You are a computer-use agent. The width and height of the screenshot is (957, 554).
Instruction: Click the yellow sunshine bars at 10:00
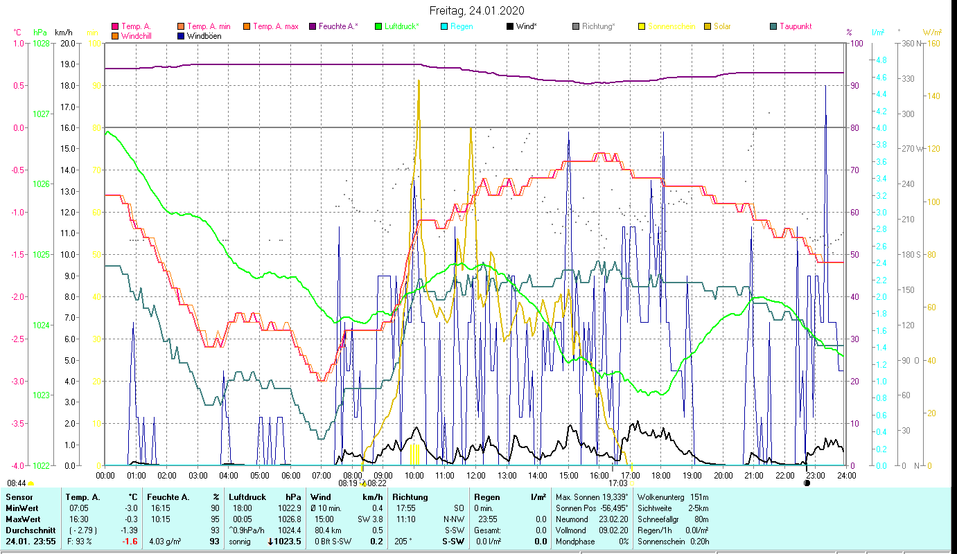(x=414, y=454)
